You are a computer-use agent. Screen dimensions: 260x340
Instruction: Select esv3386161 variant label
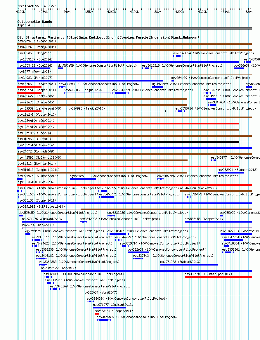[x=148, y=231]
